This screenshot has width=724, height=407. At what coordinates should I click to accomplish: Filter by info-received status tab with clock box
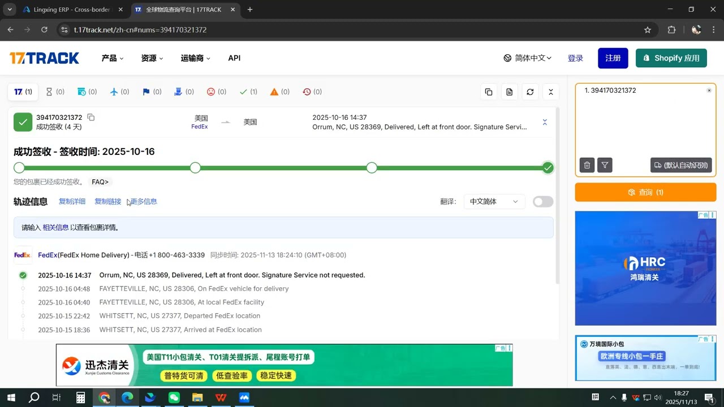[87, 92]
